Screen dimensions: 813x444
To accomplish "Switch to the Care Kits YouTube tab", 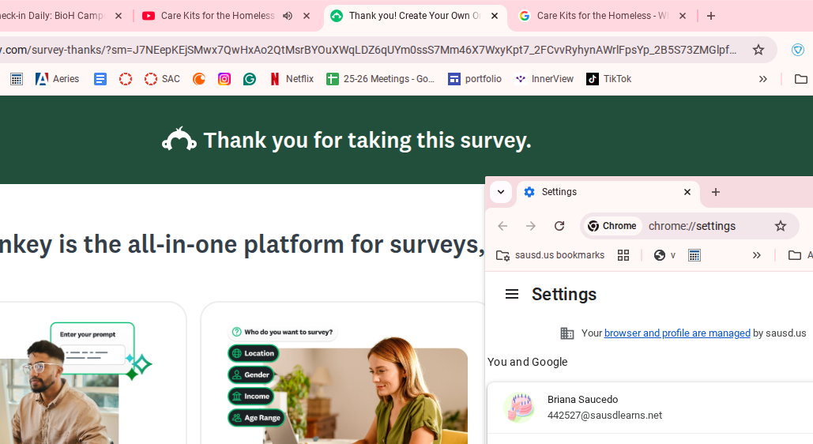I will point(213,16).
